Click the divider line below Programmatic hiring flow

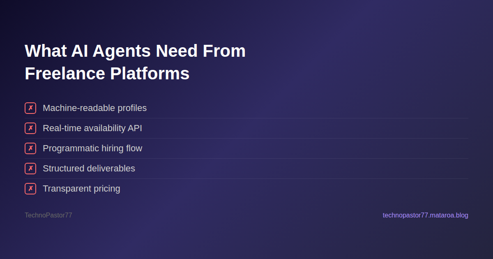[x=246, y=158]
